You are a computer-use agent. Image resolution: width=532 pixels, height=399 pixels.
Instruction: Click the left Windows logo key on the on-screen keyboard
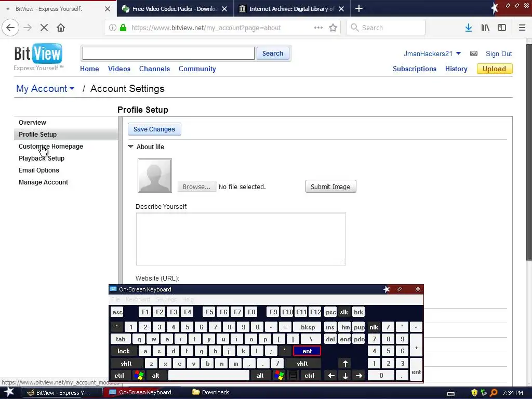coord(139,376)
